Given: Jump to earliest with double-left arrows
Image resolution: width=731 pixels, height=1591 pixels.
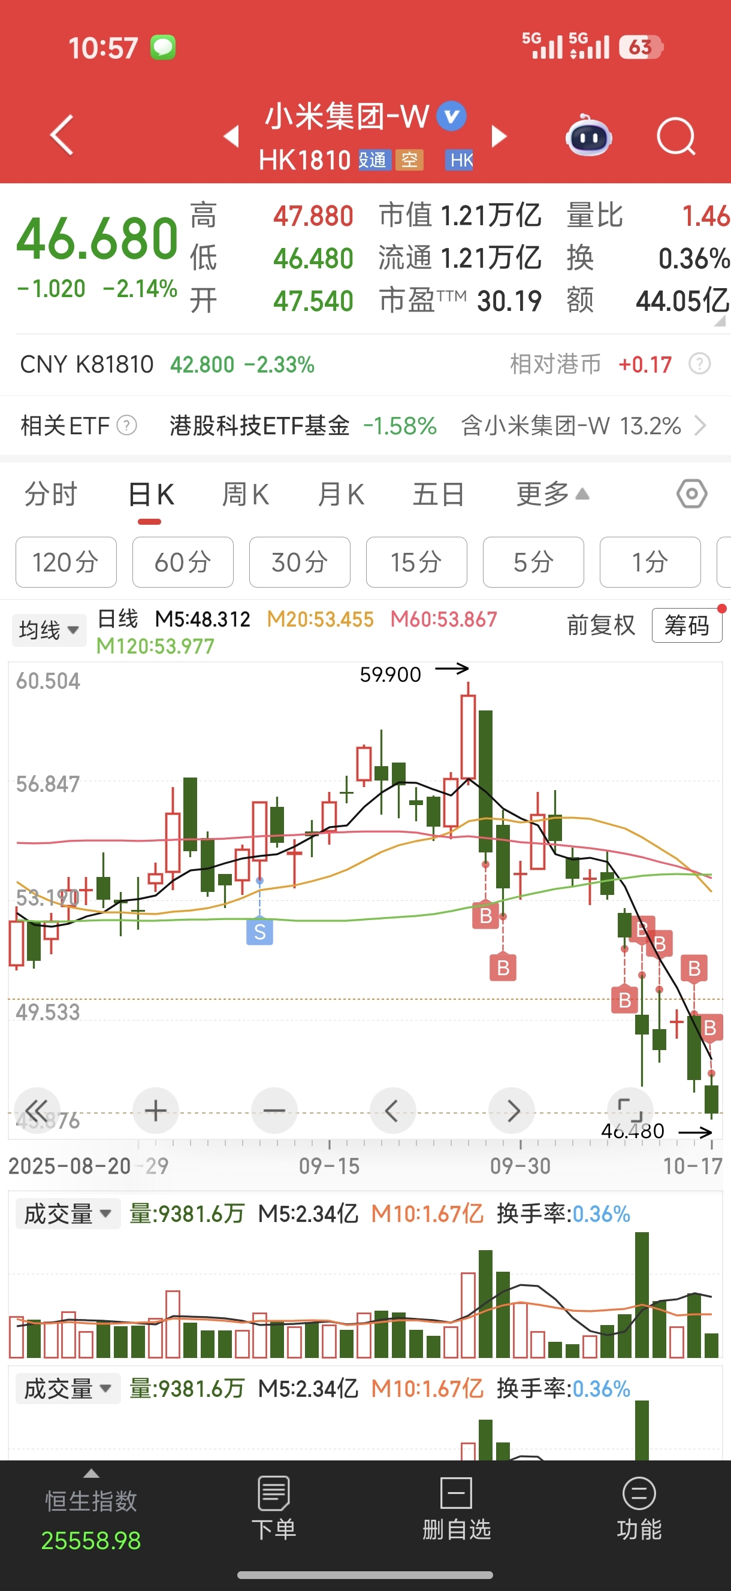Looking at the screenshot, I should [37, 1111].
